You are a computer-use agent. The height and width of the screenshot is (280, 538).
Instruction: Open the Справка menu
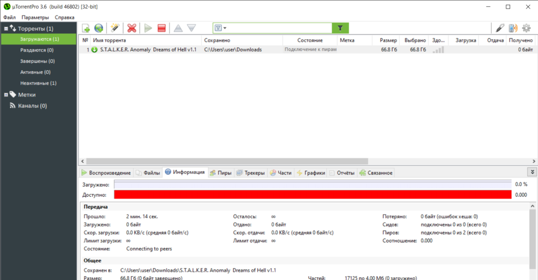pyautogui.click(x=65, y=17)
